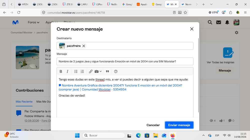
Task: Open the Movistar logo home link
Action: point(16,22)
